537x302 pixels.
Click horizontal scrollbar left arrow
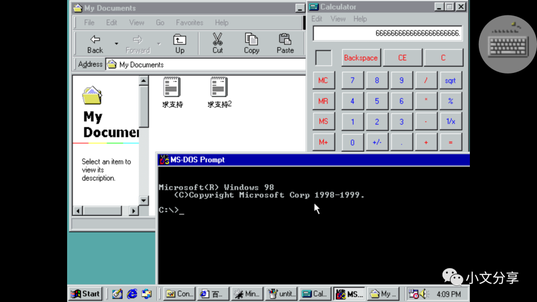(x=78, y=211)
